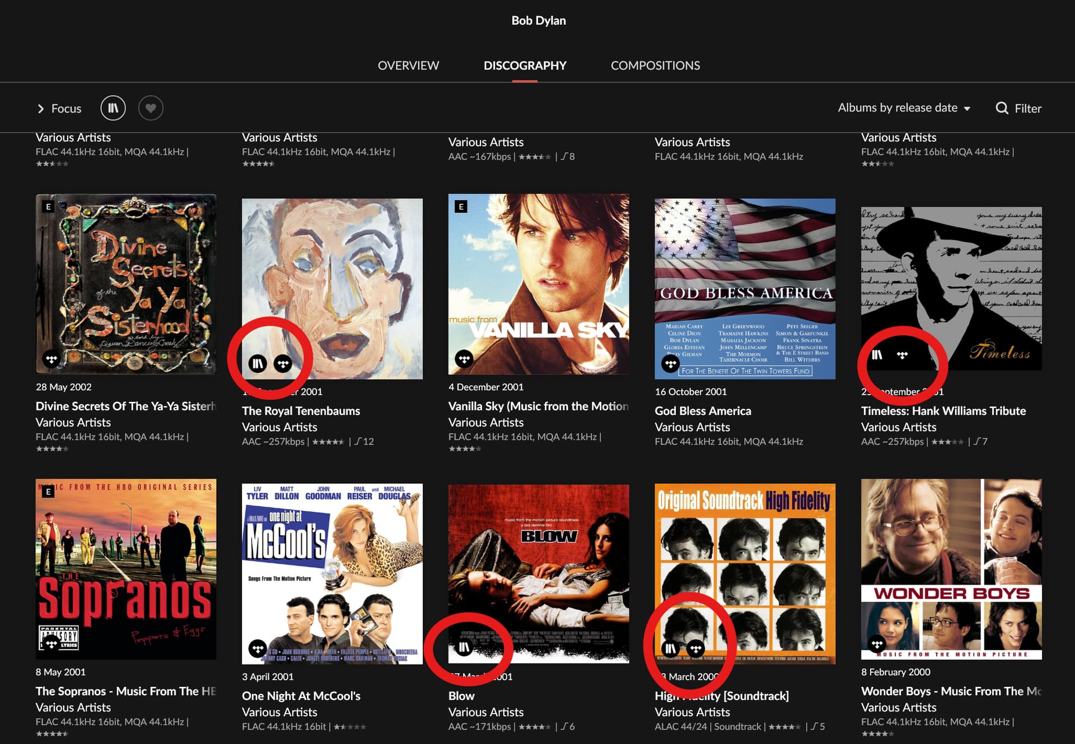Click Vanilla Sky cover art

pyautogui.click(x=539, y=284)
